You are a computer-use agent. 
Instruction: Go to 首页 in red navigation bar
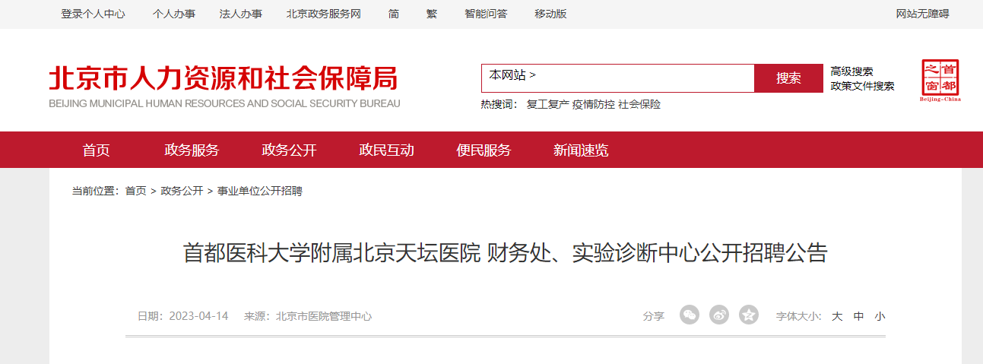pyautogui.click(x=97, y=150)
